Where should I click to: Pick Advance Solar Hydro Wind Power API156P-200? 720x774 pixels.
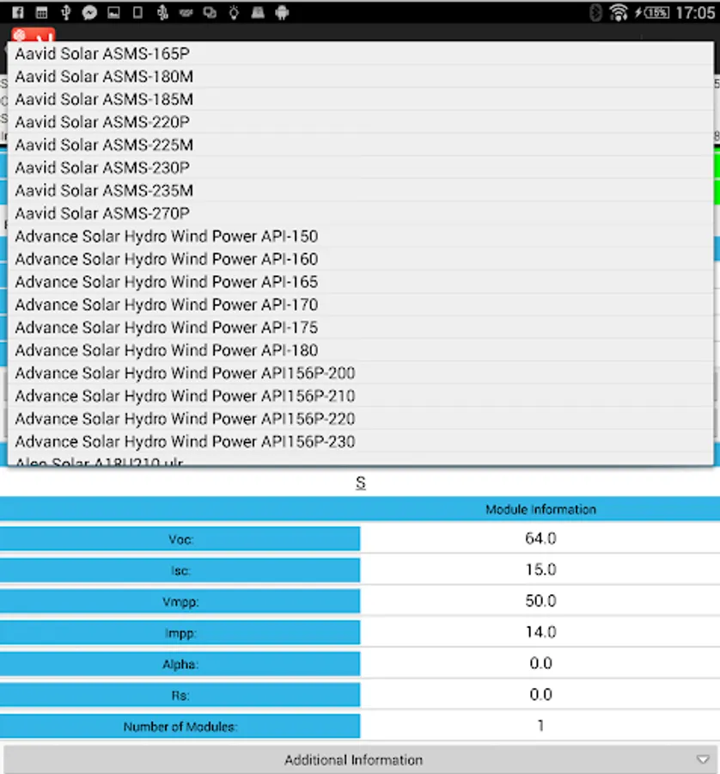pos(361,372)
